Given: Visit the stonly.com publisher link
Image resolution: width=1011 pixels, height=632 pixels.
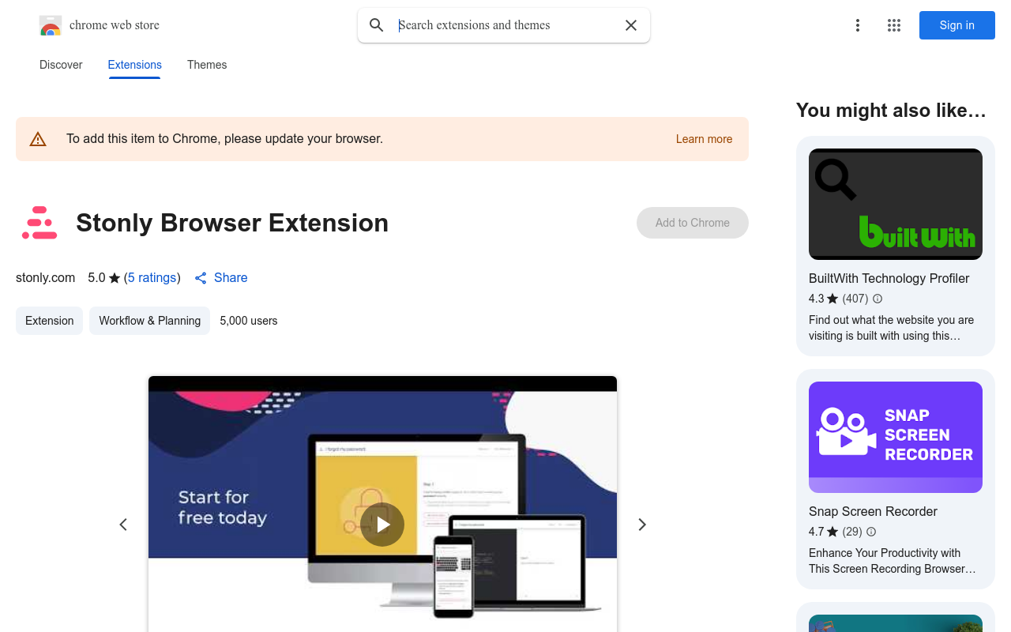Looking at the screenshot, I should [46, 277].
